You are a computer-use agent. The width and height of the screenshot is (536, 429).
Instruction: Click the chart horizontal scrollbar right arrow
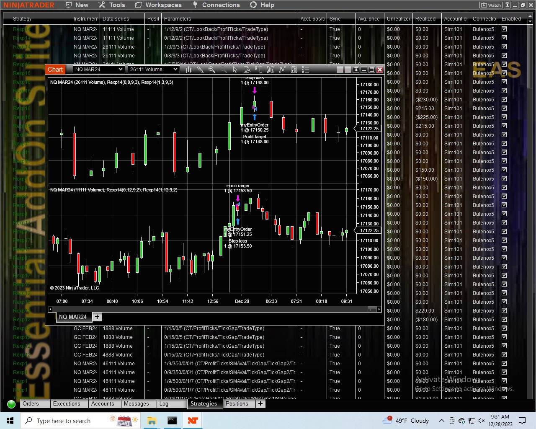click(379, 309)
